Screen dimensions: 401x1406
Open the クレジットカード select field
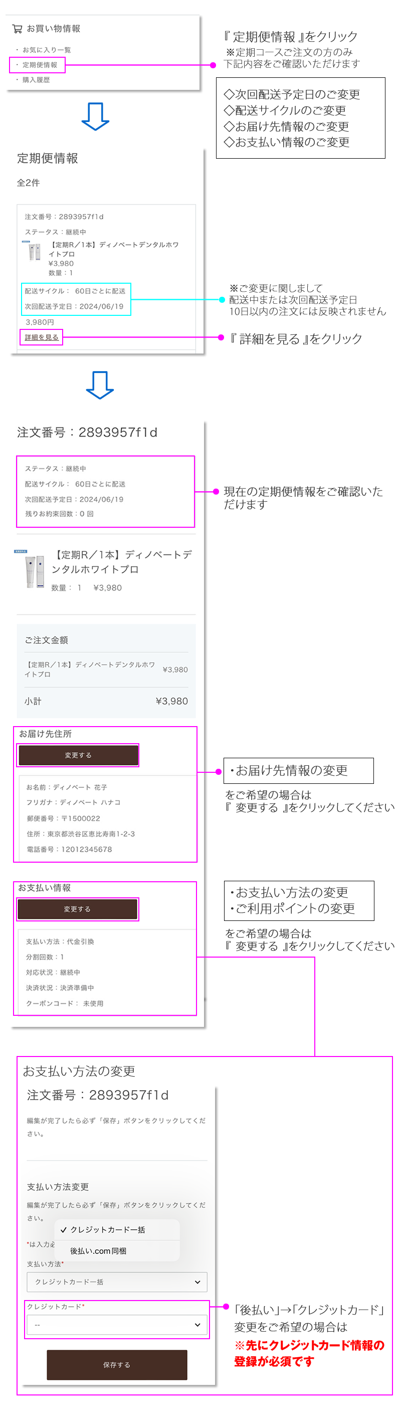[117, 1324]
